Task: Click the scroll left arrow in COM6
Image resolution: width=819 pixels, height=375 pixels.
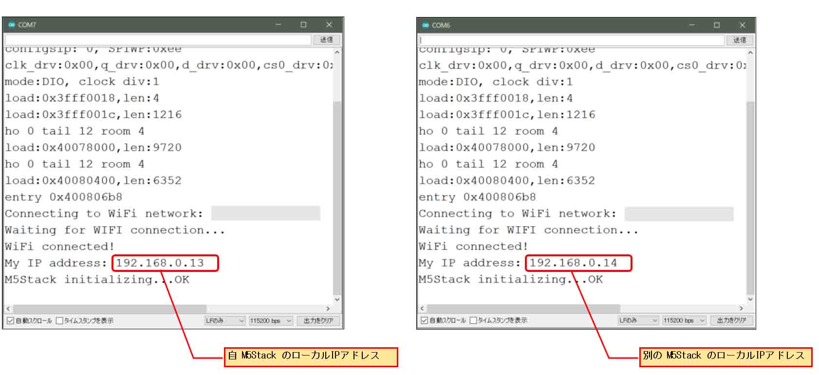Action: coord(422,308)
